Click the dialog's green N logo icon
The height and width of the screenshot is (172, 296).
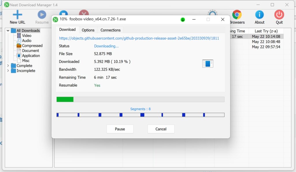(x=55, y=19)
